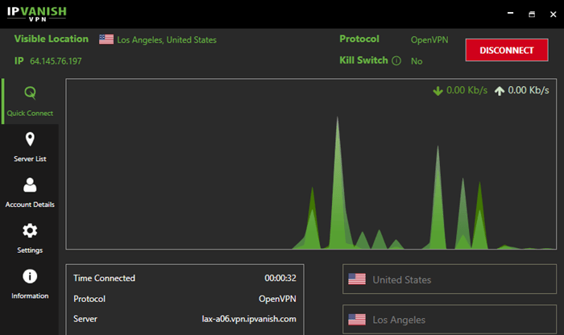Select the Account Details tab label
This screenshot has width=564, height=335.
[30, 205]
